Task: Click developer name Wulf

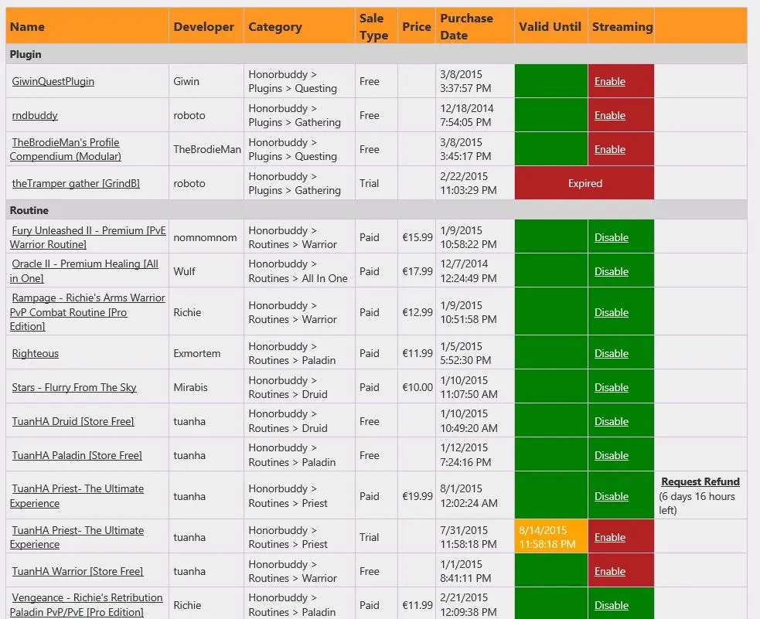Action: (184, 271)
